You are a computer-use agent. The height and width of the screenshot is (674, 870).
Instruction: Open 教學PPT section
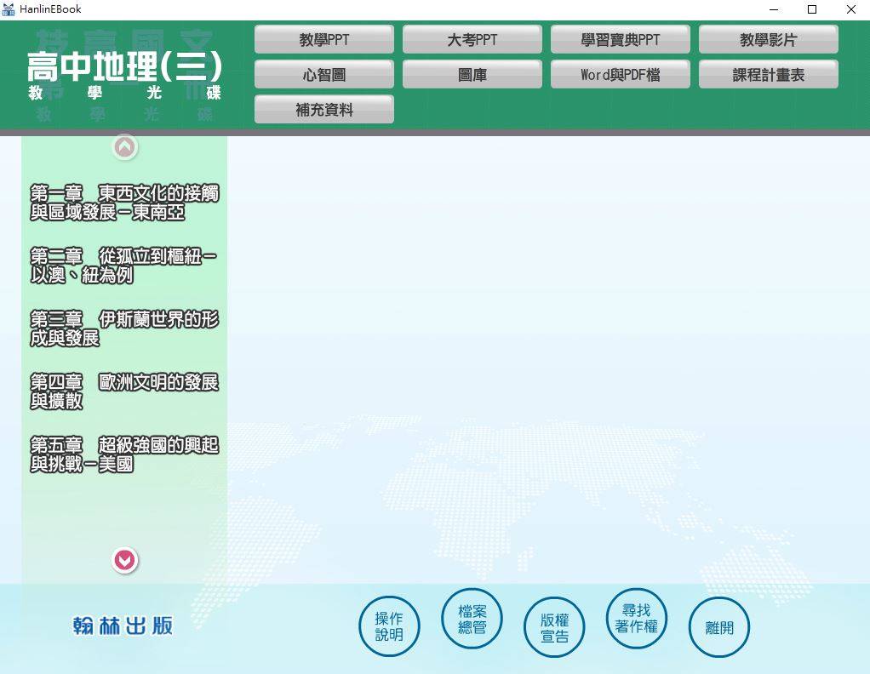[324, 39]
